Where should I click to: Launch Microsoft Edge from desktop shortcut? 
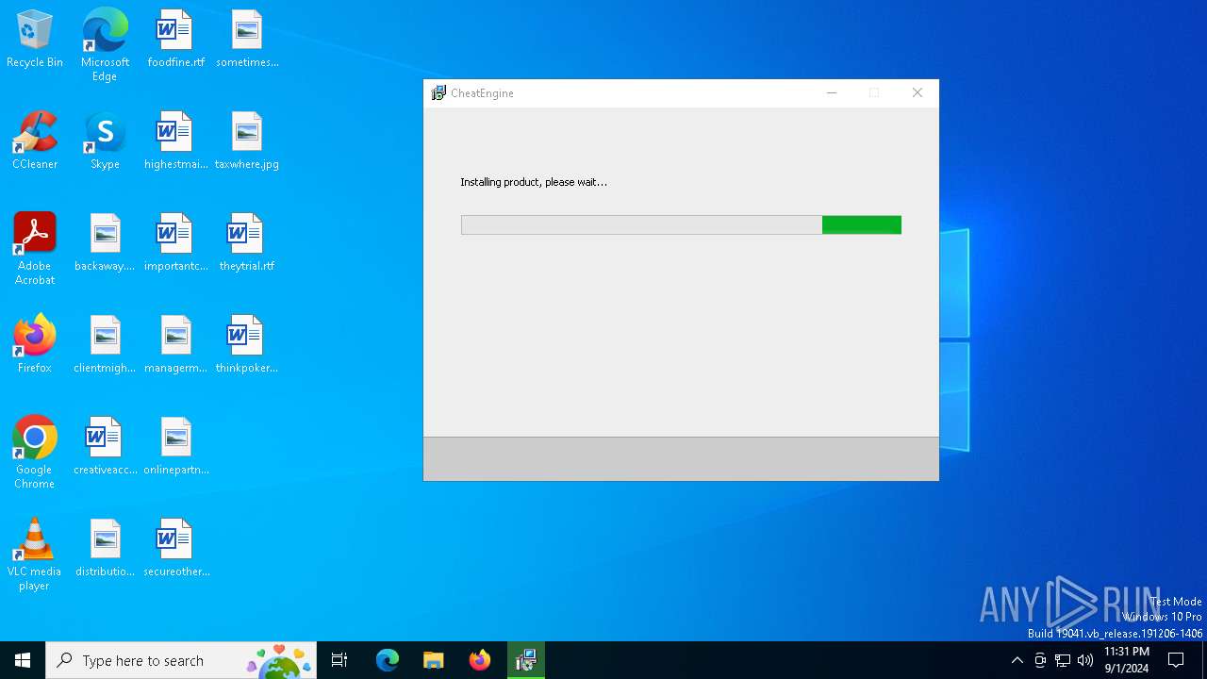(x=105, y=44)
